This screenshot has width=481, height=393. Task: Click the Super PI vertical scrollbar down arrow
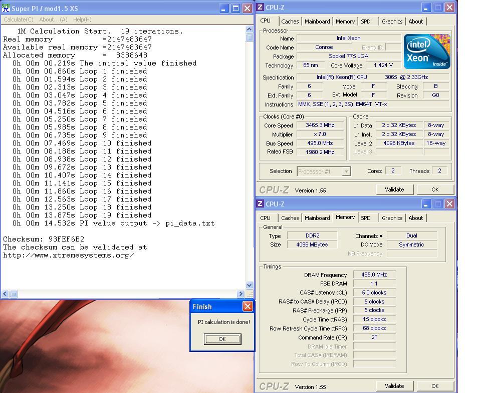coord(250,285)
